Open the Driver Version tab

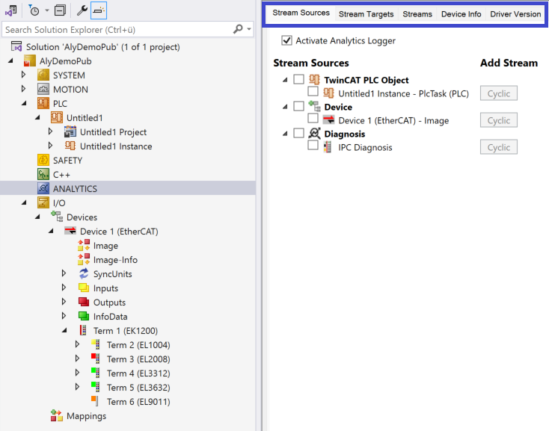[x=515, y=14]
